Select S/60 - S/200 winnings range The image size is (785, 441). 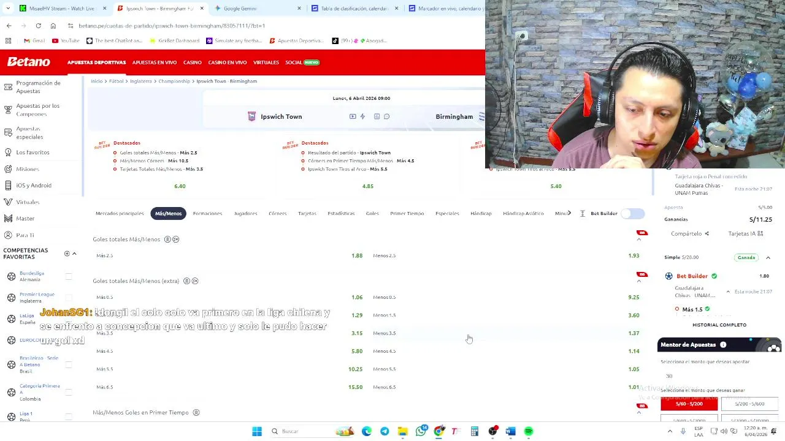point(689,404)
